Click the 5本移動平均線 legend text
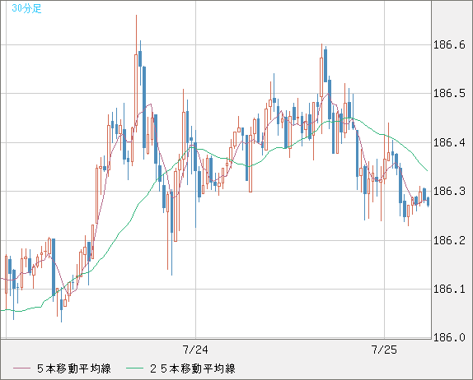The height and width of the screenshot is (380, 473). [x=74, y=368]
